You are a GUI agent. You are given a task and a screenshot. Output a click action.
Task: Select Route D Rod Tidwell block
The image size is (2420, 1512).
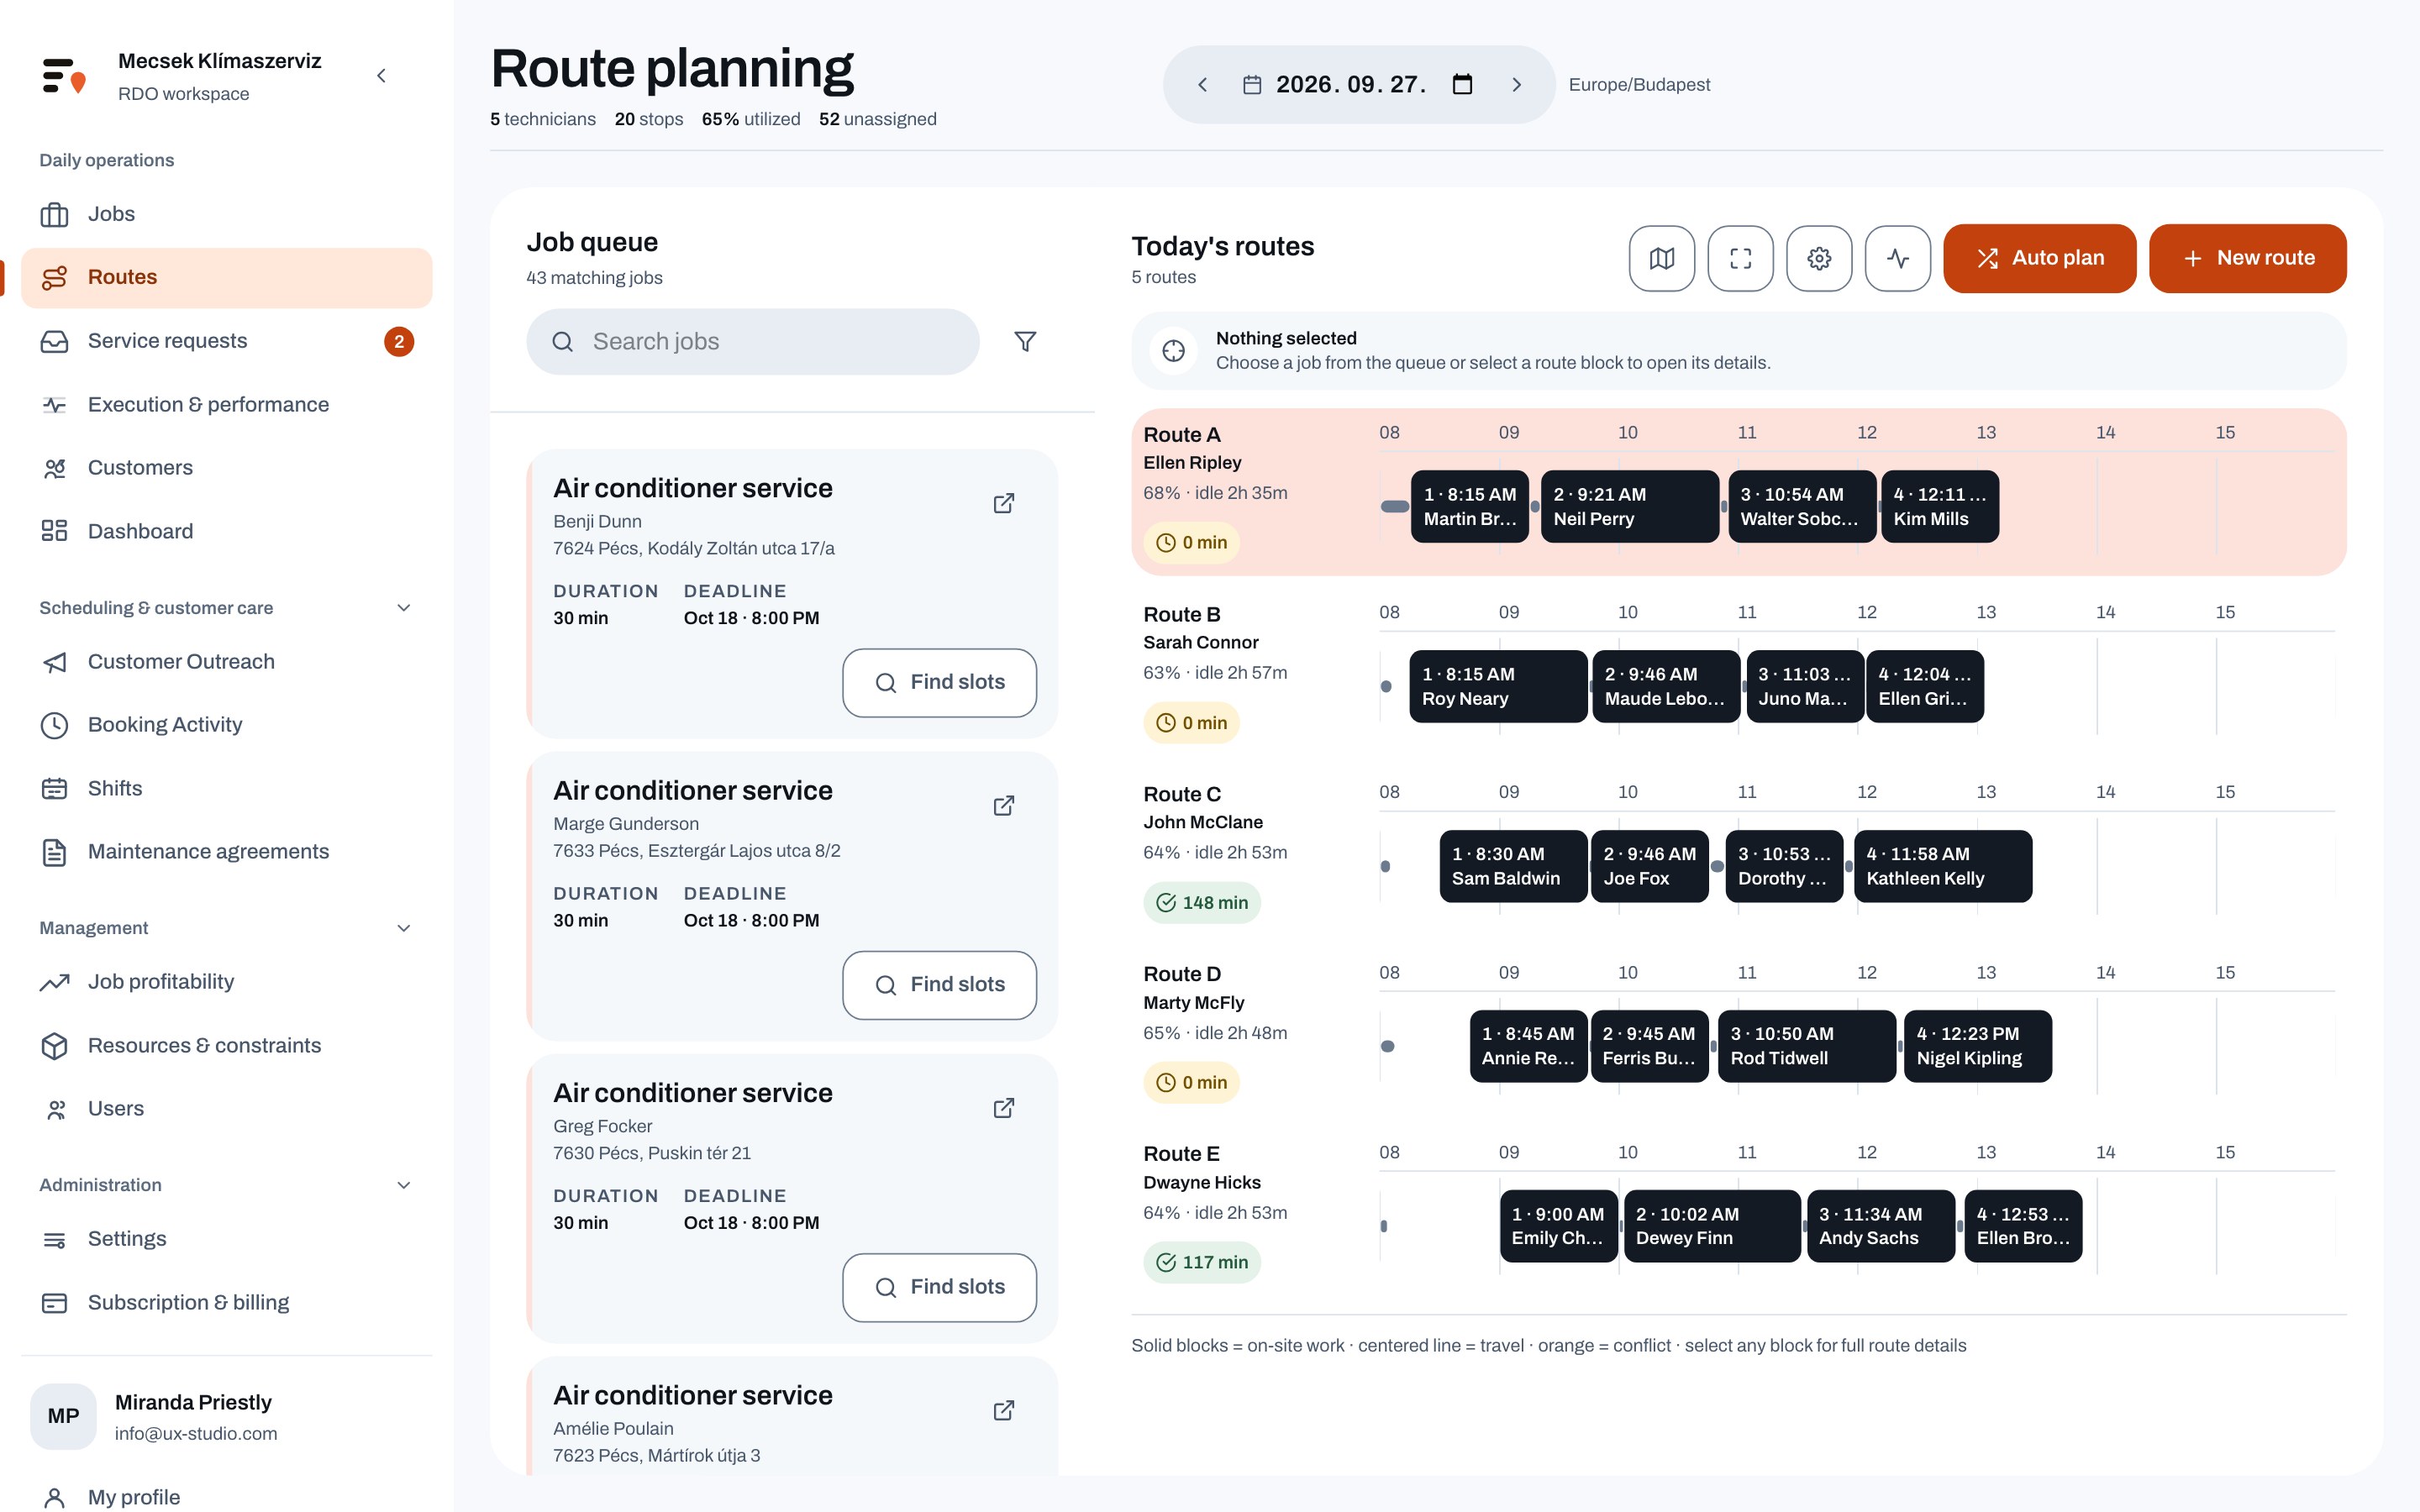[x=1806, y=1047]
